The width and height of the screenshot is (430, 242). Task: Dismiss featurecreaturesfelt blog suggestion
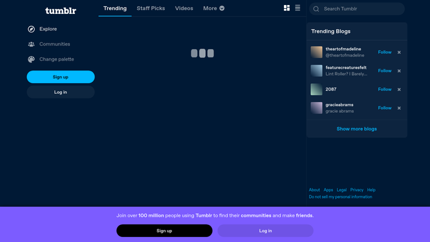[399, 71]
